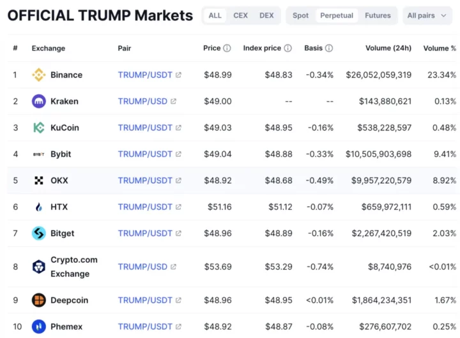Click the Bitget logo icon
460x338 pixels.
[x=39, y=233]
